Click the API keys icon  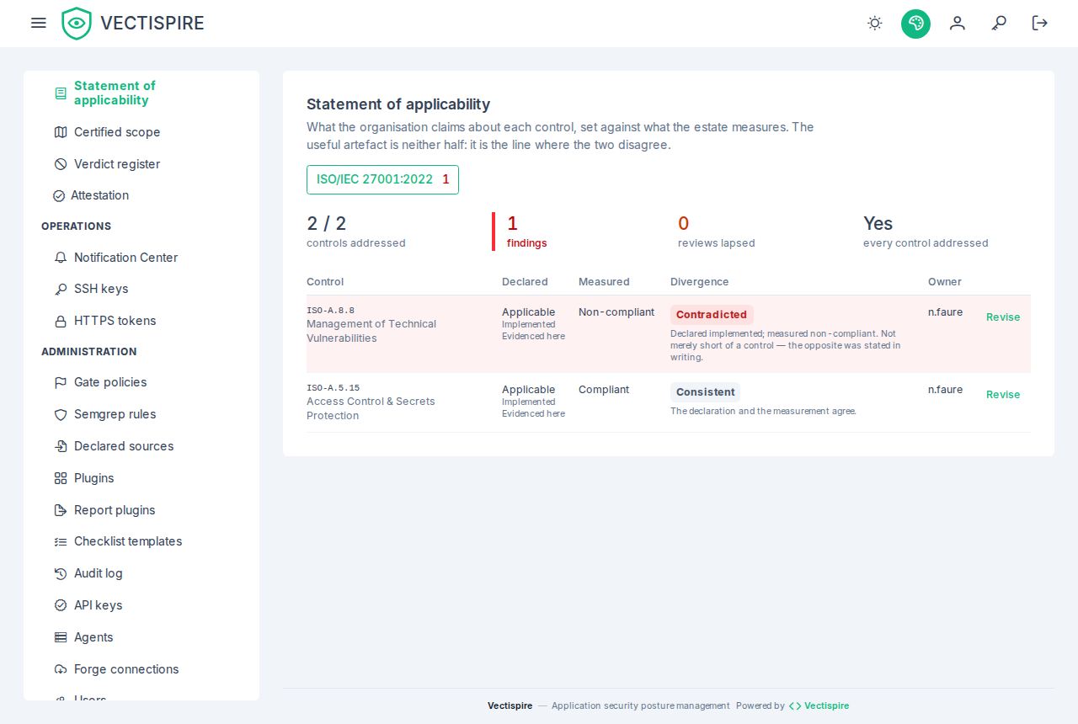click(x=61, y=605)
